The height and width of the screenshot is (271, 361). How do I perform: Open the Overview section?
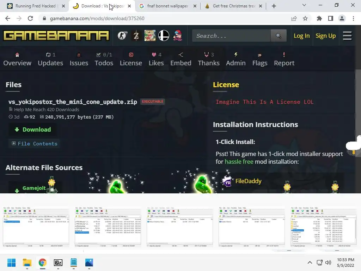[x=17, y=59]
